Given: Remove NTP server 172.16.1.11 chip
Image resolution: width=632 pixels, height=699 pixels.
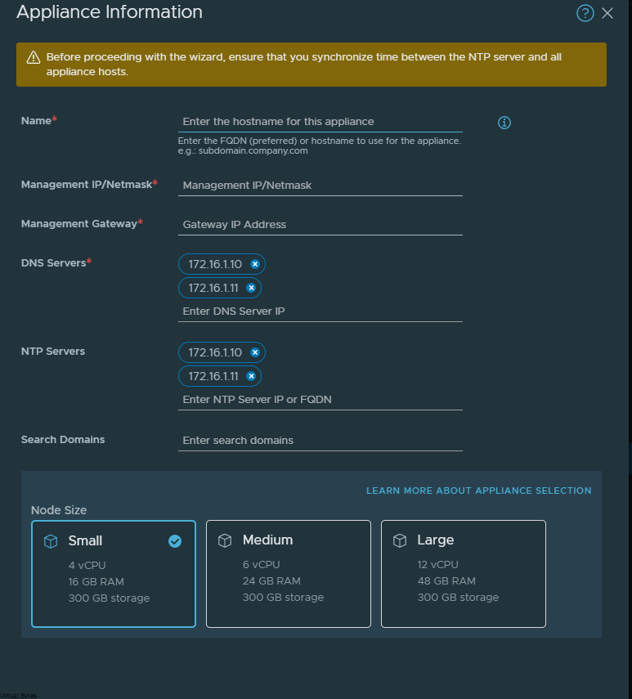Looking at the screenshot, I should [x=251, y=376].
